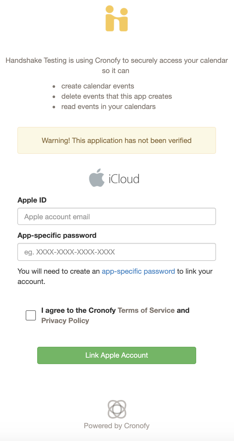
Task: Click the 'I agree to the Cronofy' label
Action: pyautogui.click(x=78, y=310)
